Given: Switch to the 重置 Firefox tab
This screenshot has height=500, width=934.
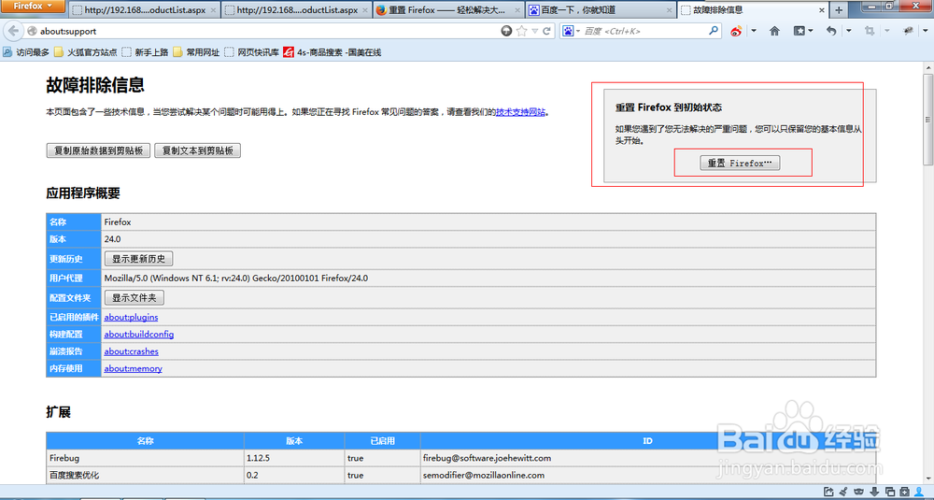Looking at the screenshot, I should 449,10.
